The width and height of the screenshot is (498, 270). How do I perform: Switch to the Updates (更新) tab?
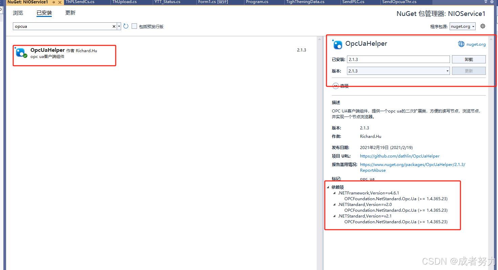click(x=70, y=13)
